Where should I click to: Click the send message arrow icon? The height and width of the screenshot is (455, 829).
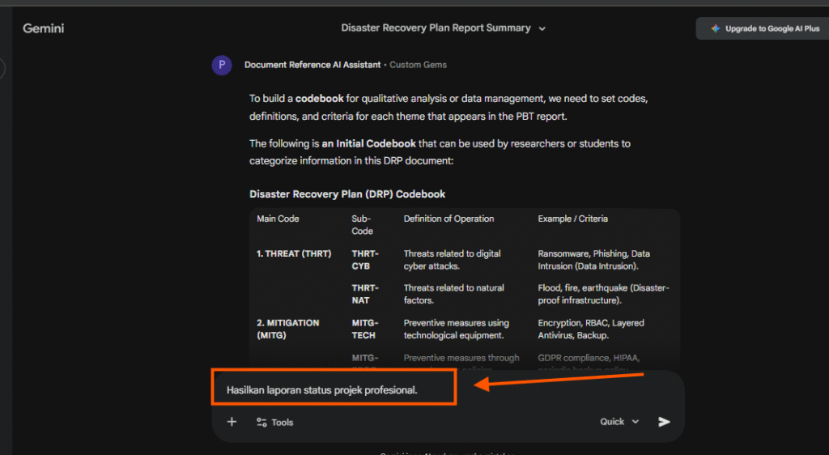(664, 422)
